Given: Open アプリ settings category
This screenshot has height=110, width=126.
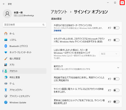Looking at the screenshot, I should pos(24,65).
